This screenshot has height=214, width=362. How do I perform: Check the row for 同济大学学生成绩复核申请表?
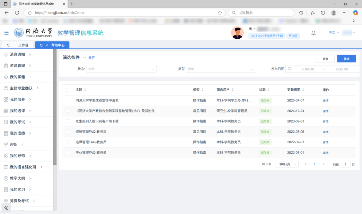click(x=67, y=100)
